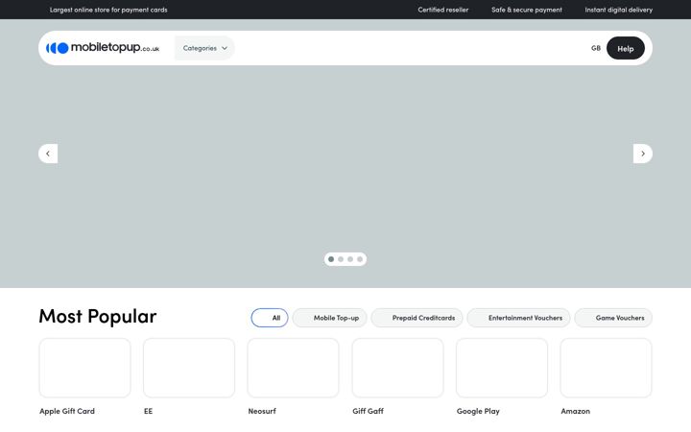691x432 pixels.
Task: Open the EE product card
Action: tap(189, 368)
